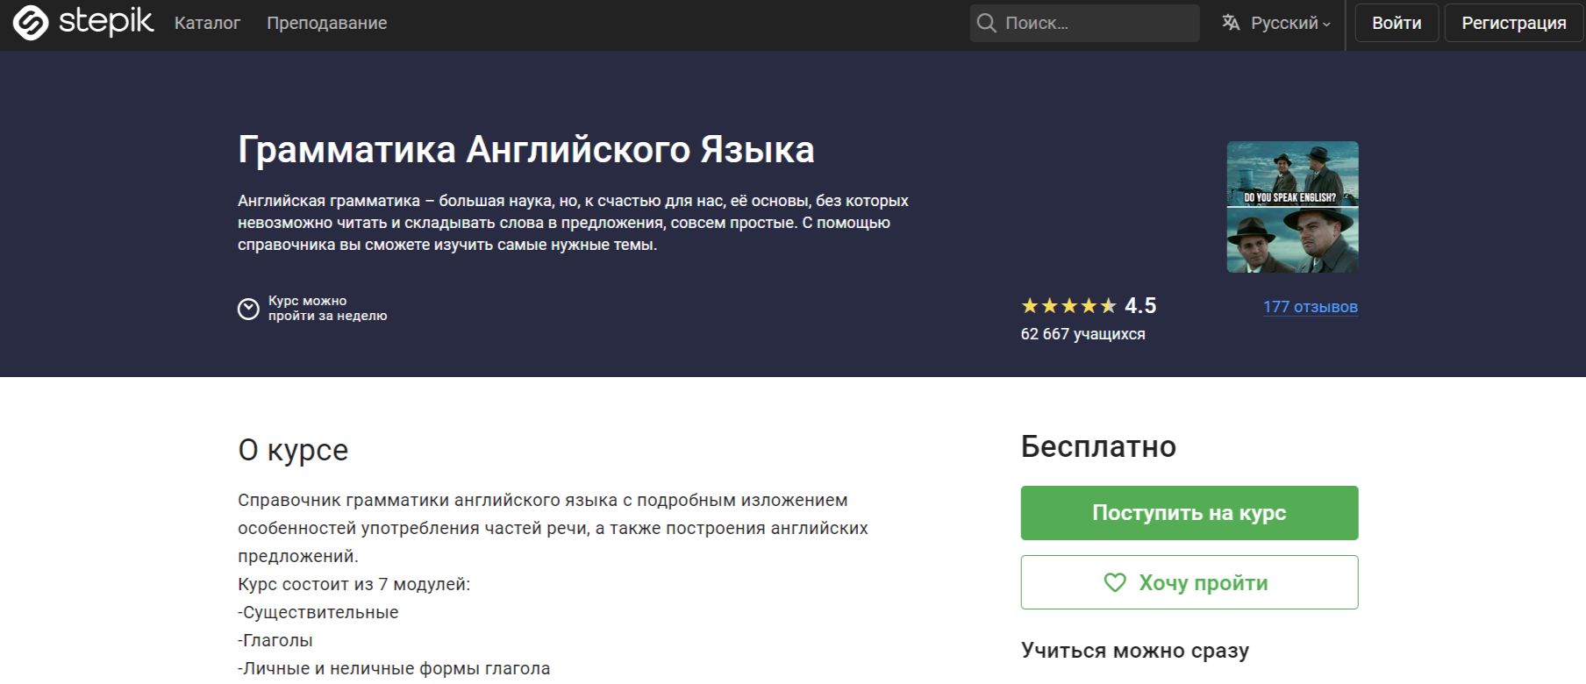Click the Бесплатно price label
The image size is (1586, 684).
pyautogui.click(x=1098, y=446)
